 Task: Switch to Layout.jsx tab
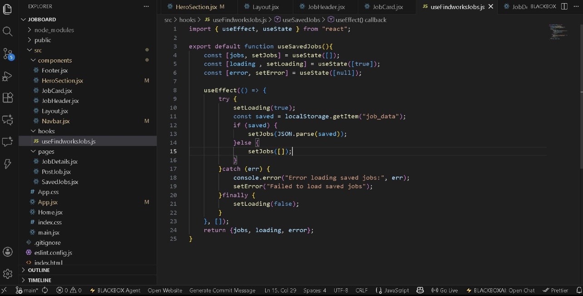(x=265, y=7)
